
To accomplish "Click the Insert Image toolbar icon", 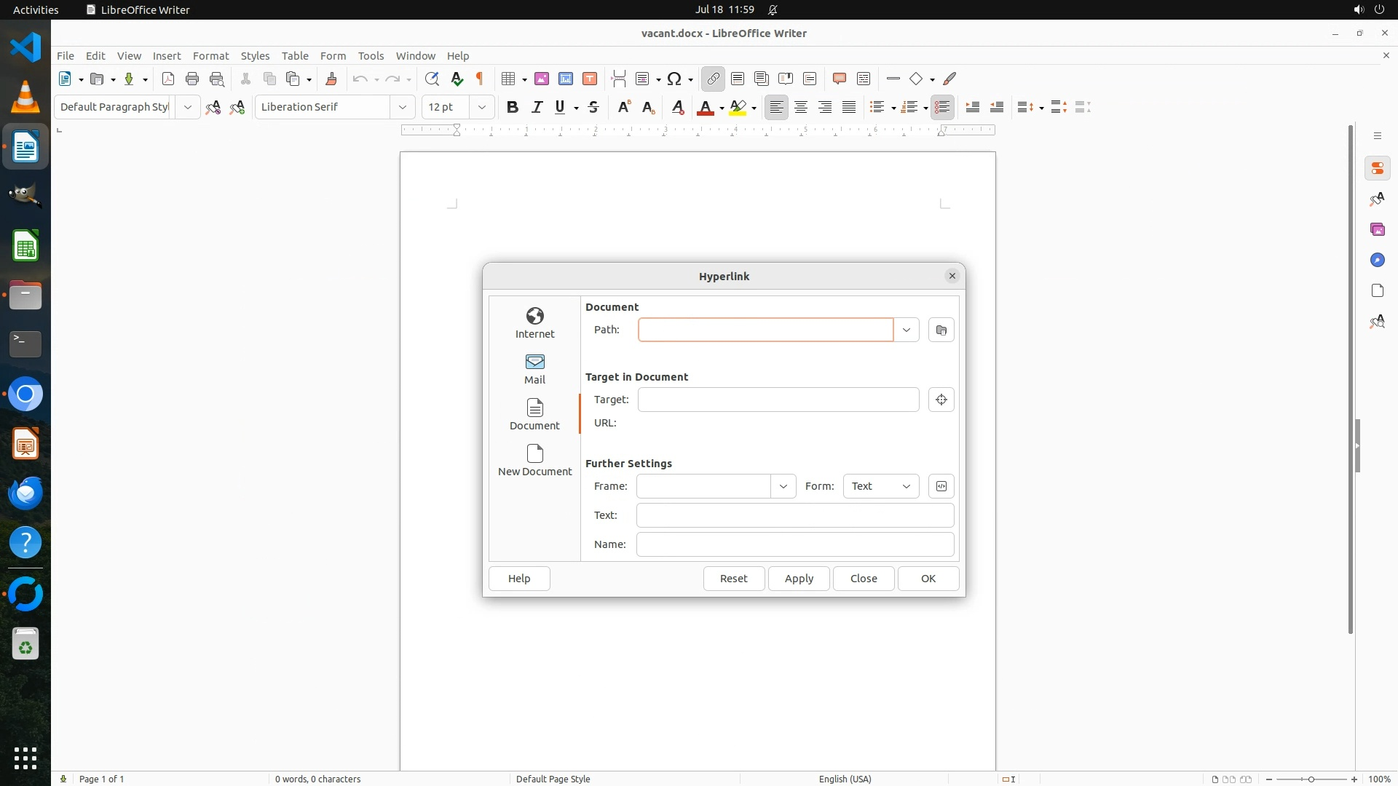I will [541, 79].
